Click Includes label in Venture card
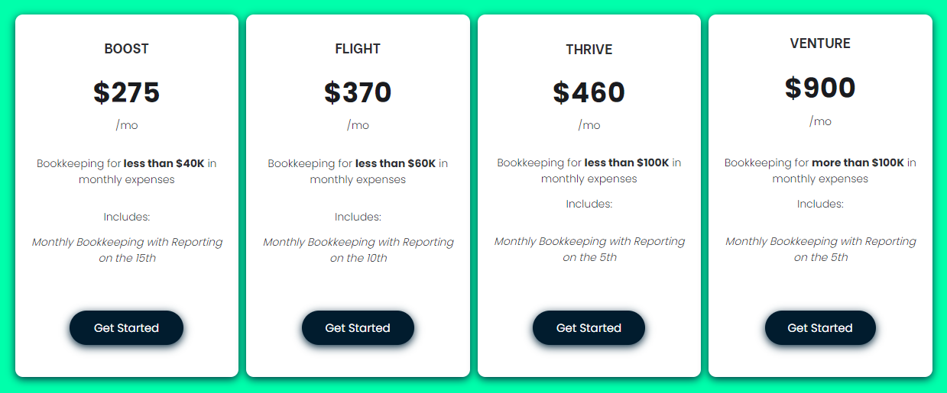 820,204
